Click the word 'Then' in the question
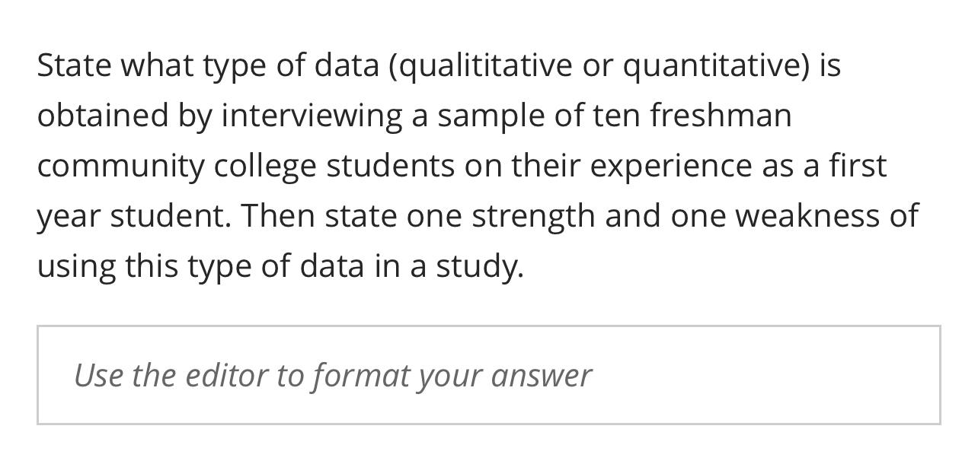978x464 pixels. [278, 216]
